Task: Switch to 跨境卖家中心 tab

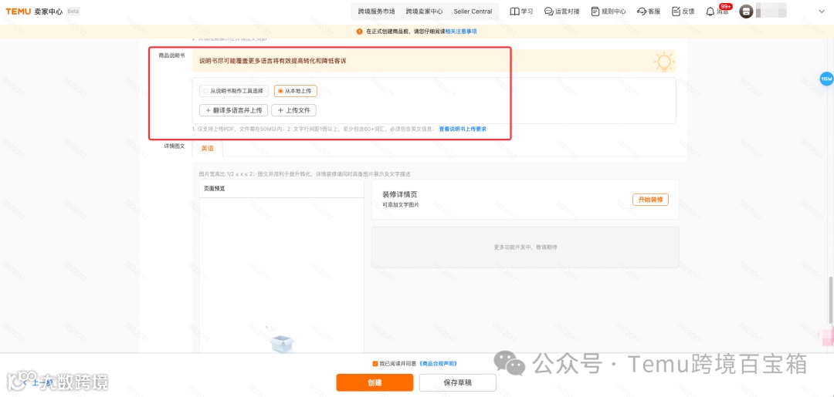Action: point(424,11)
